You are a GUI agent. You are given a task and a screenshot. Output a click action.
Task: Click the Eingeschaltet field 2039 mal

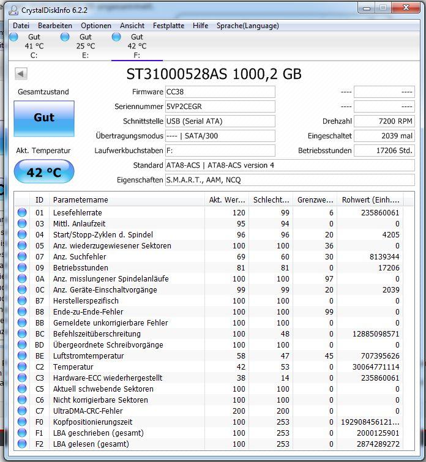tap(384, 136)
